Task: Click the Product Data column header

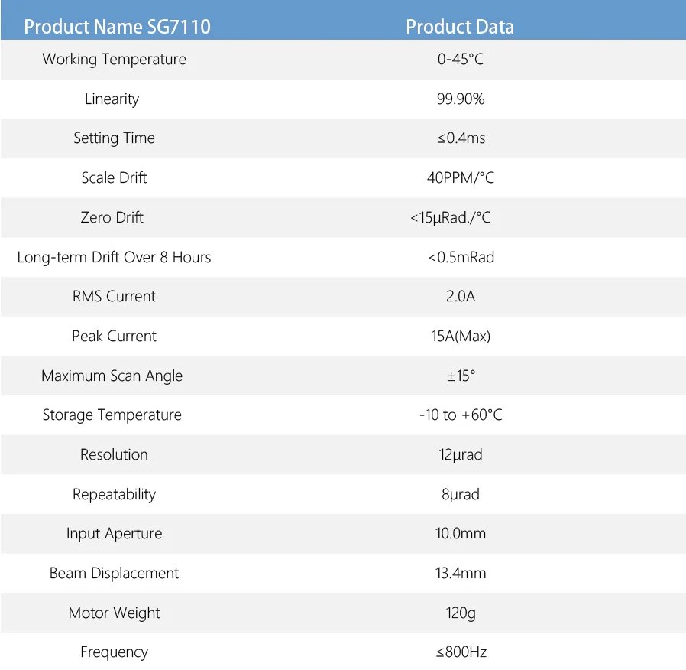Action: (x=460, y=27)
